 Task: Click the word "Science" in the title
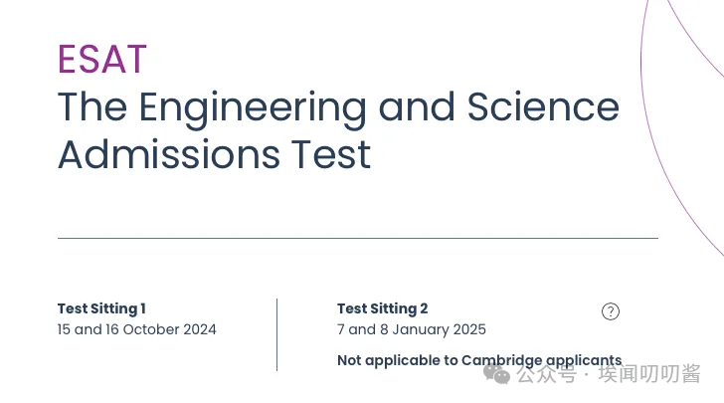coord(543,106)
